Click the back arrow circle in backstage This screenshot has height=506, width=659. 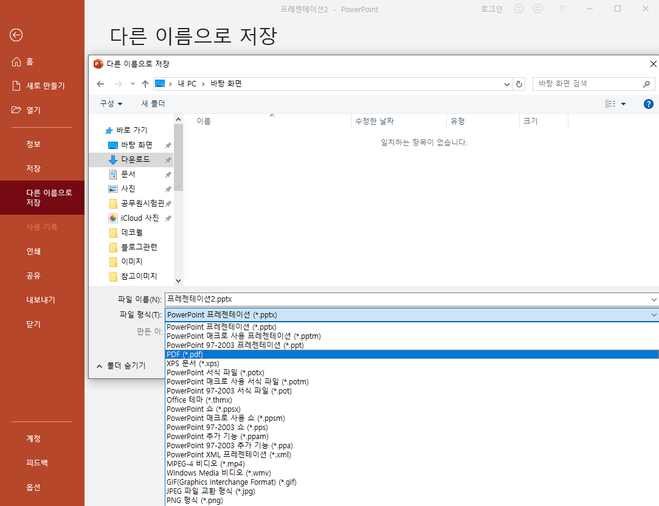point(16,35)
